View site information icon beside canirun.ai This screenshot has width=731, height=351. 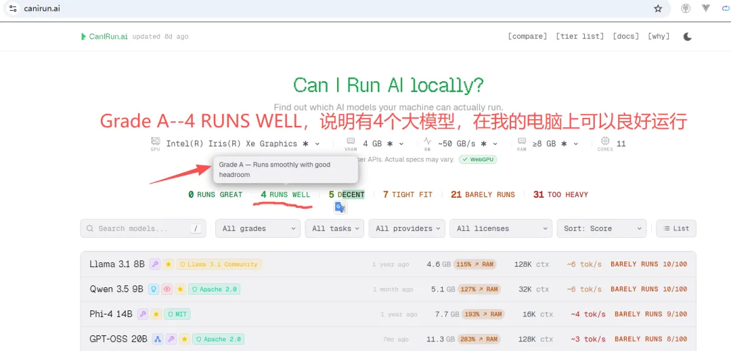[x=13, y=8]
